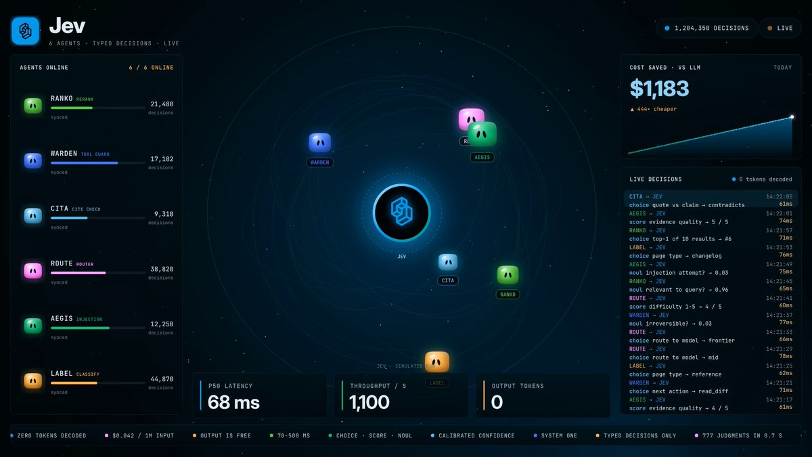The width and height of the screenshot is (812, 457).
Task: Select the CITA agent icon in Agents Online list
Action: coord(33,215)
